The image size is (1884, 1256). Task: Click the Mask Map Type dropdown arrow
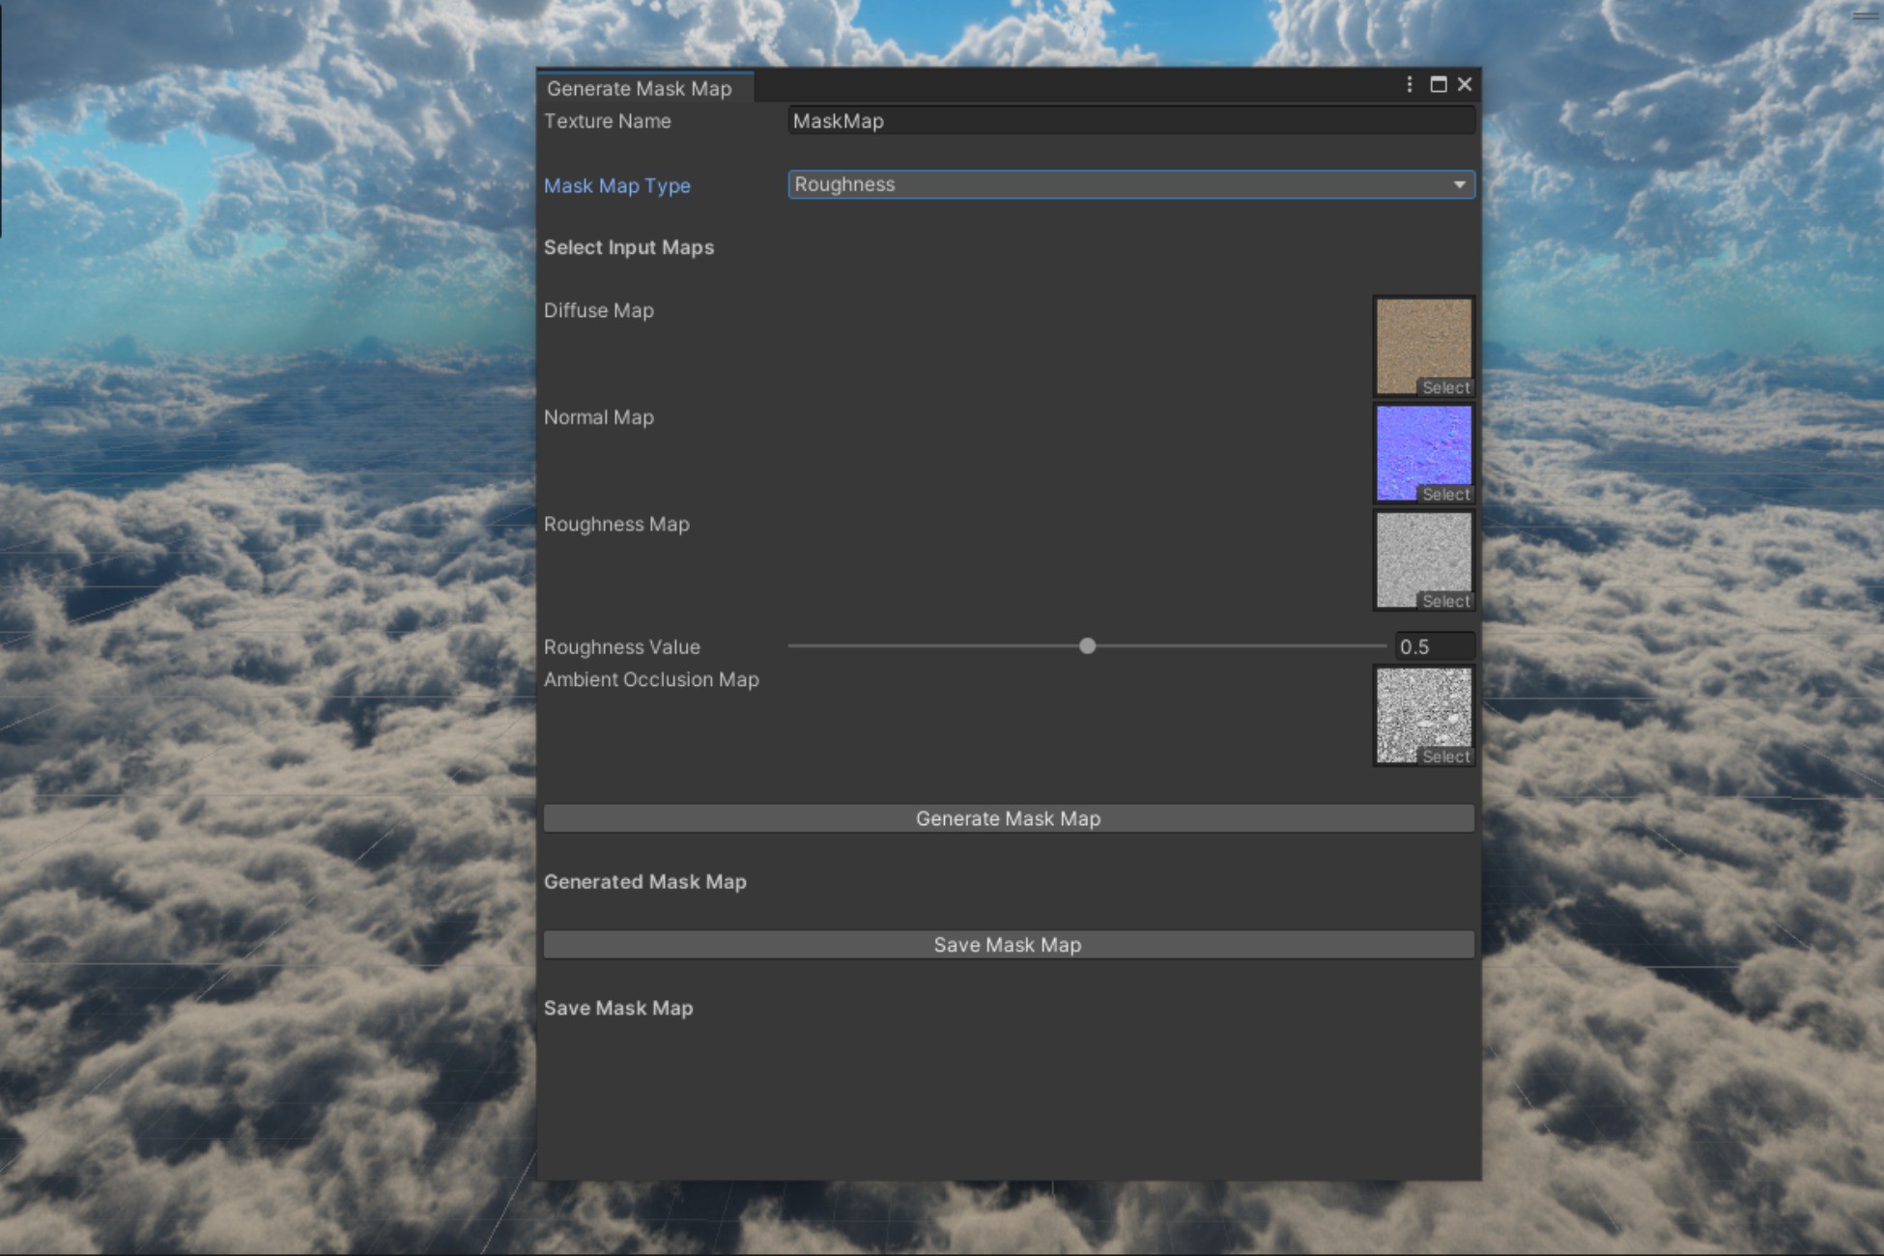click(x=1459, y=185)
